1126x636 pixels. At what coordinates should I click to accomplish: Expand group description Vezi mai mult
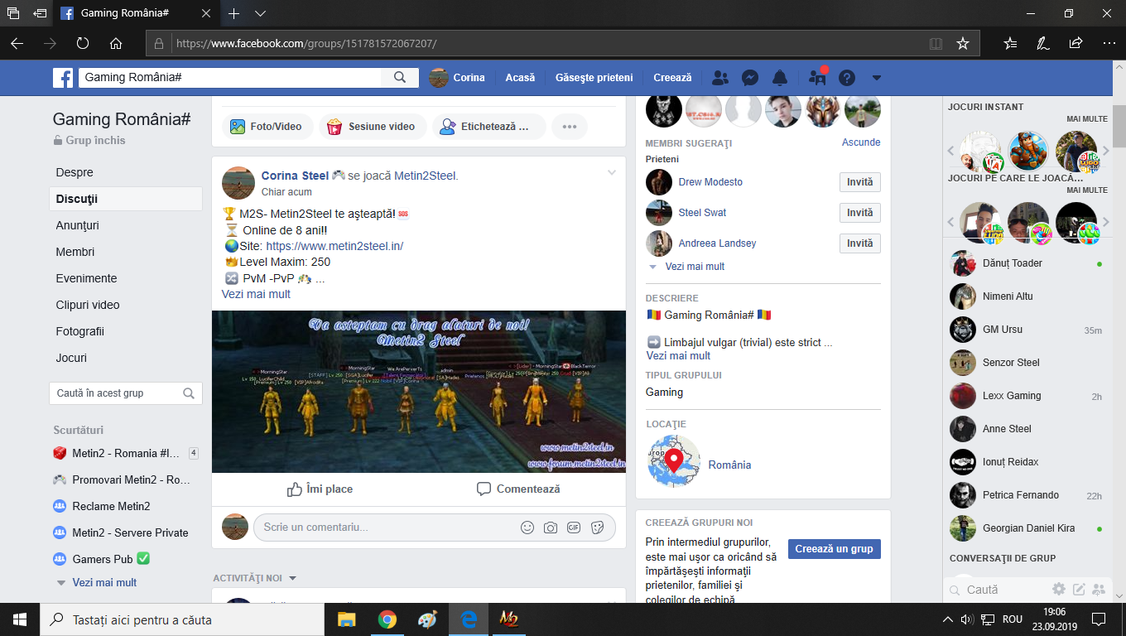click(678, 355)
